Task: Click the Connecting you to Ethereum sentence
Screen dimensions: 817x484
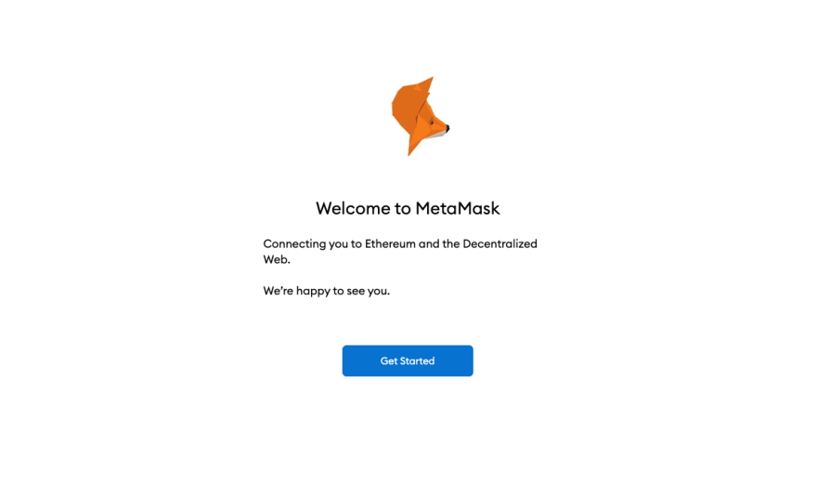Action: click(x=400, y=252)
